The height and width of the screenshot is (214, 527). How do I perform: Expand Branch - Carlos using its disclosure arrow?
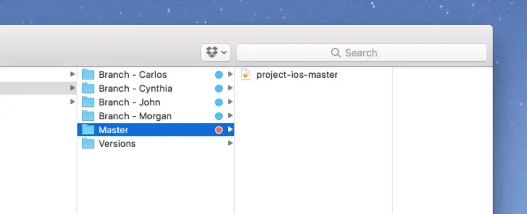(230, 74)
